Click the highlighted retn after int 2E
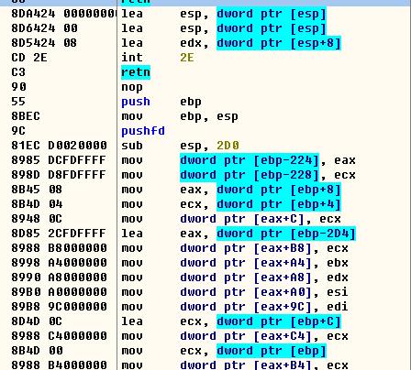Image resolution: width=411 pixels, height=370 pixels. [x=136, y=72]
